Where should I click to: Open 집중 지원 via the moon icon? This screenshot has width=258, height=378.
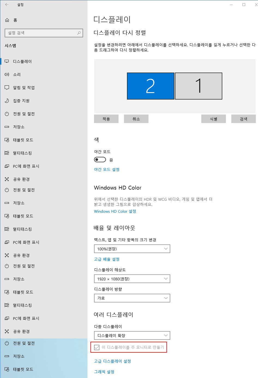coord(7,101)
